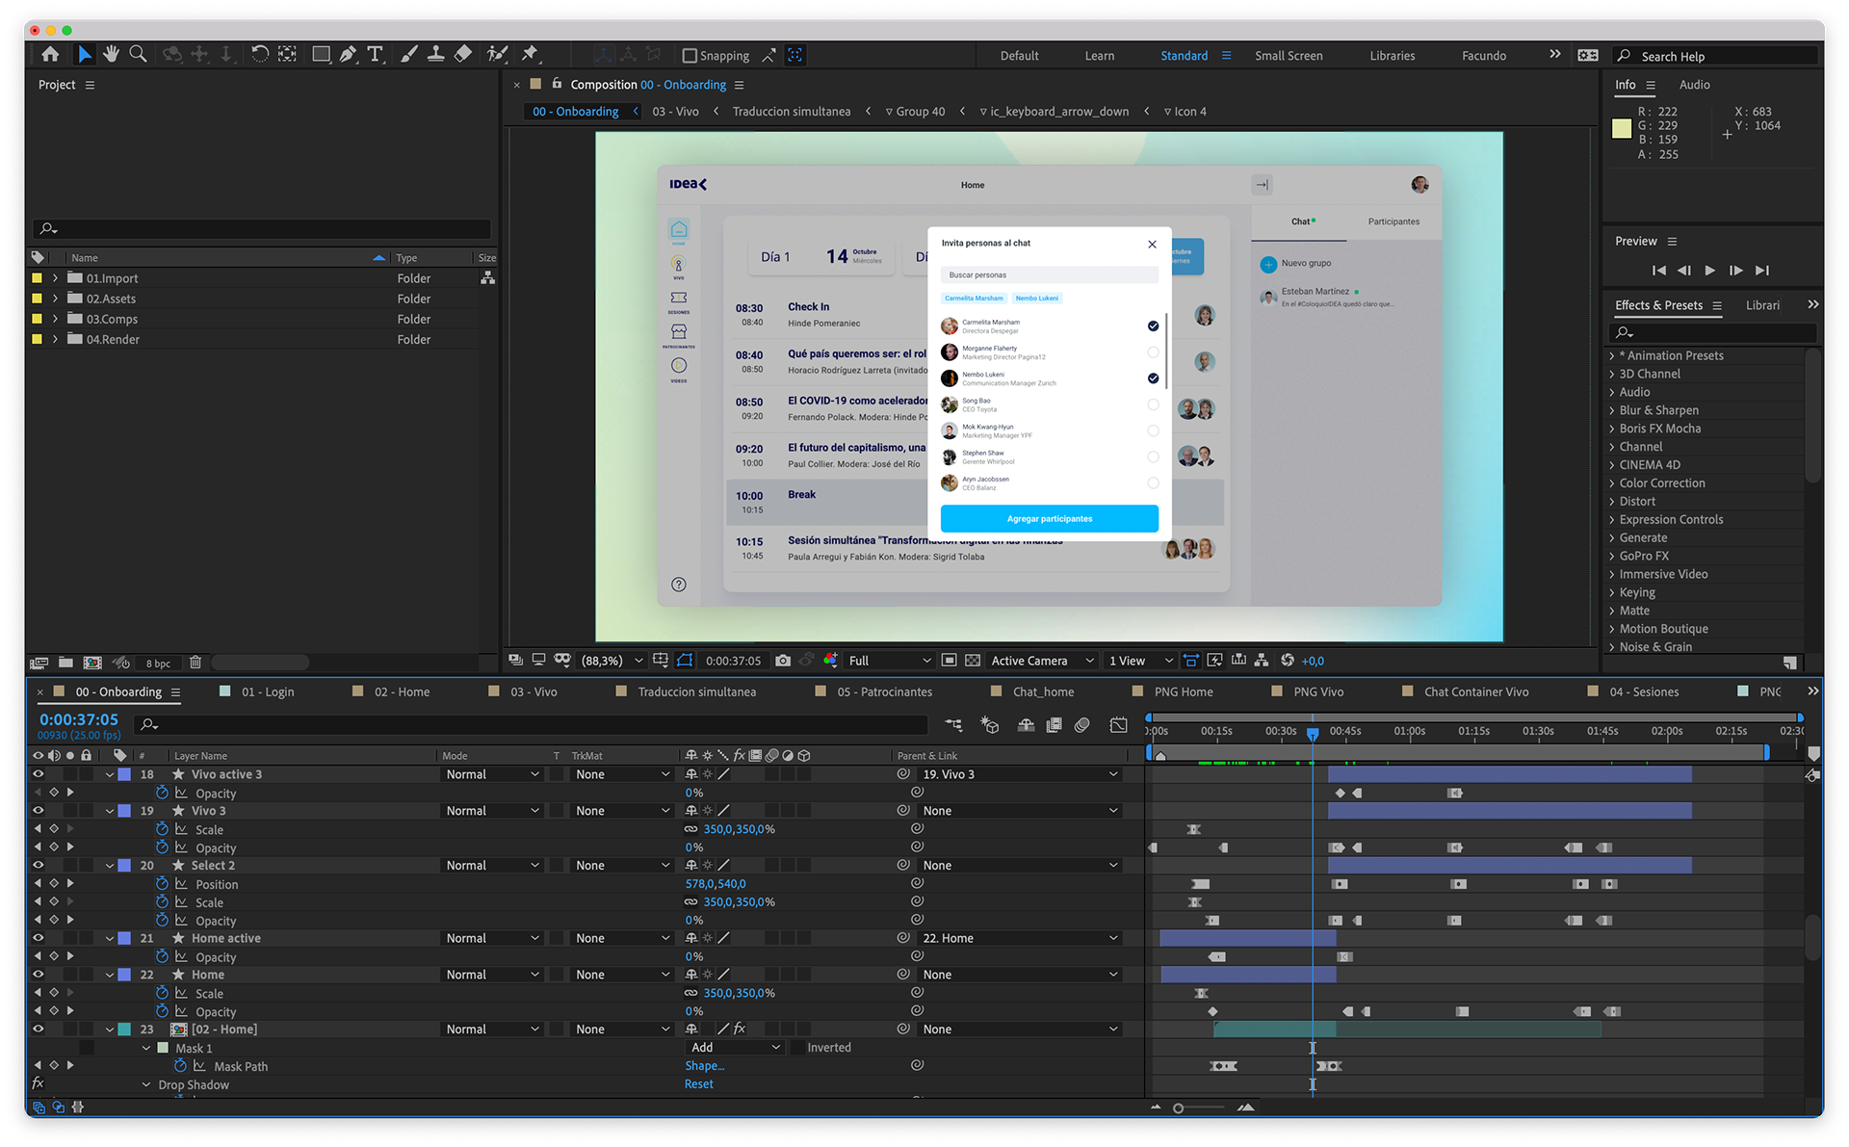Expand Color Correction effects category
Image resolution: width=1849 pixels, height=1147 pixels.
[x=1612, y=483]
